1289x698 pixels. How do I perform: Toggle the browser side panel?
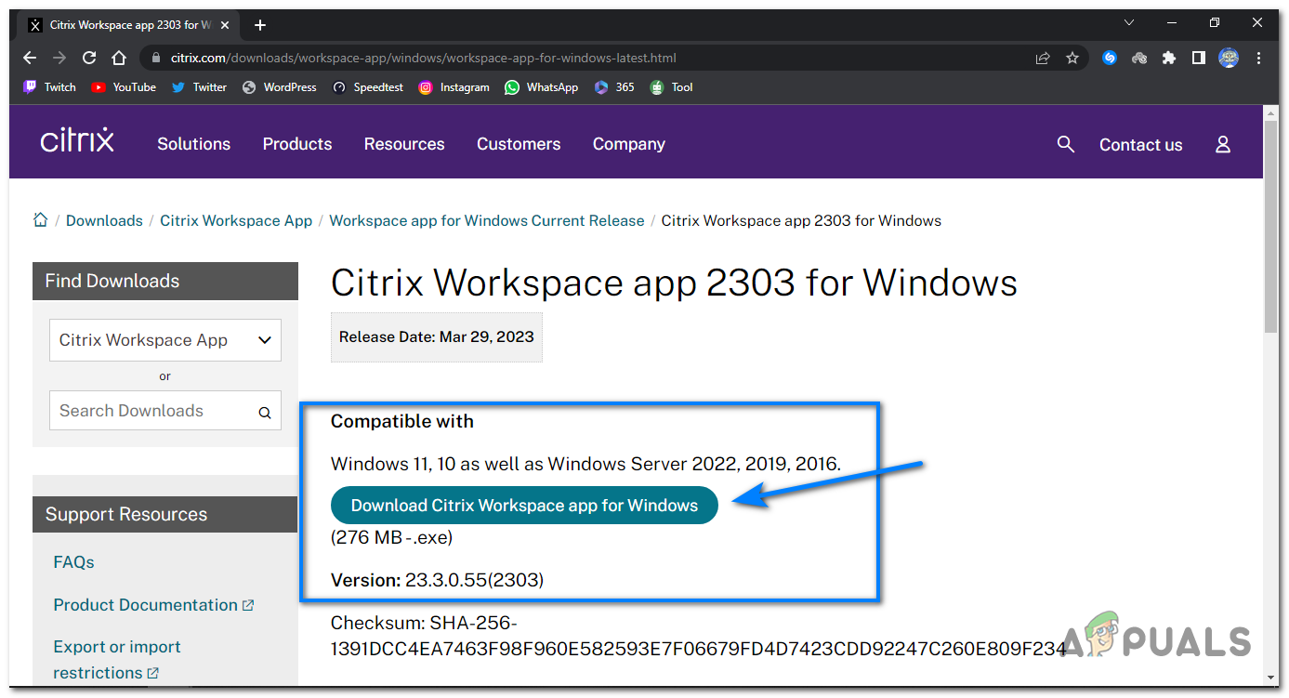coord(1199,58)
